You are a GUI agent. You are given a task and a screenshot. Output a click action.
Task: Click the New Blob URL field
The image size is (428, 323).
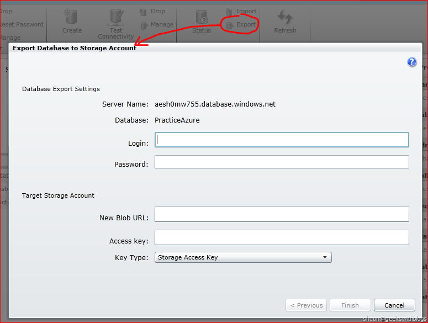[x=282, y=214]
